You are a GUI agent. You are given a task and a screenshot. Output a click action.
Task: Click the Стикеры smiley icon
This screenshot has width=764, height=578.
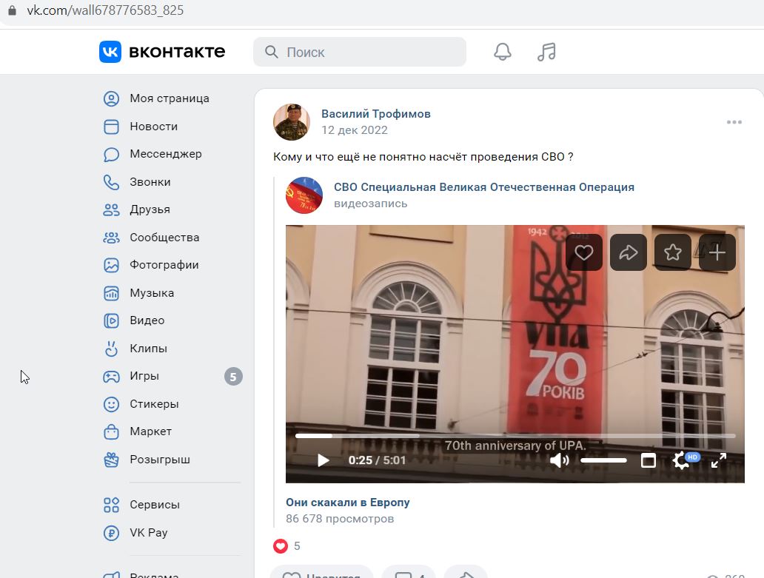[x=111, y=404]
